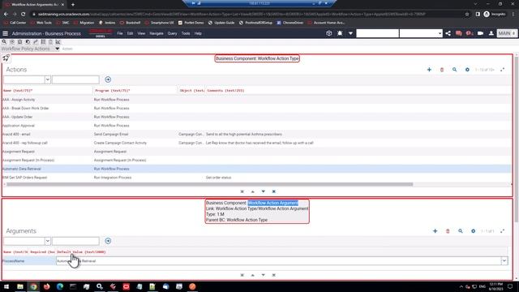
Task: Select the Application Approval row
Action: (256, 126)
